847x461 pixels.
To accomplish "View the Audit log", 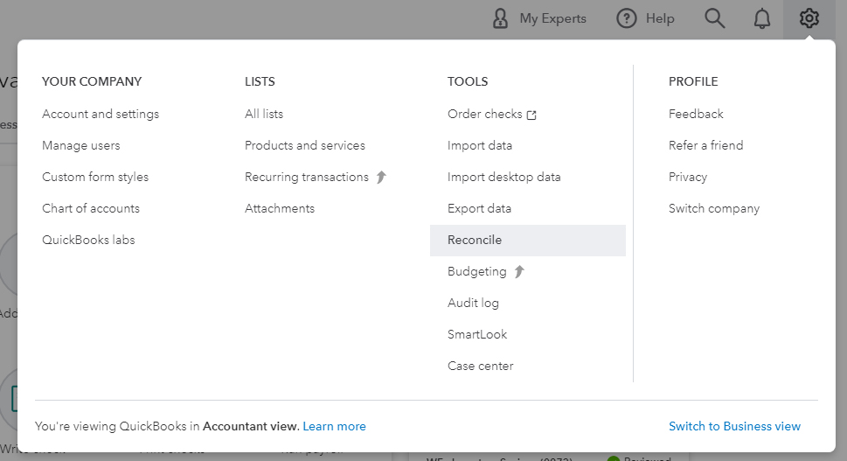I will coord(473,303).
